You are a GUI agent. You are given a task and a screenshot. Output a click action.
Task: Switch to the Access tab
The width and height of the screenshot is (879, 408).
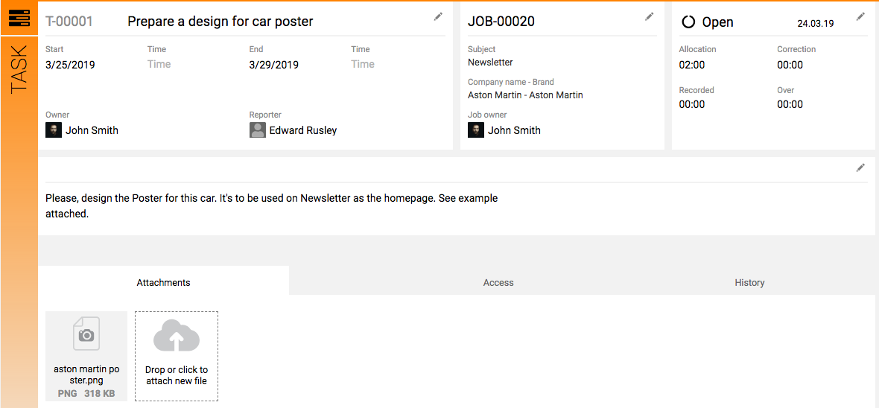tap(498, 282)
